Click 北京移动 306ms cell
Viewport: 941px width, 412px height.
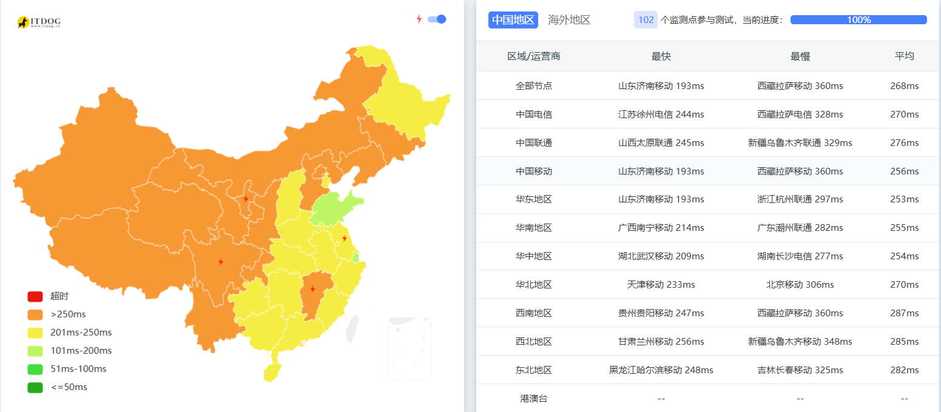pyautogui.click(x=800, y=285)
